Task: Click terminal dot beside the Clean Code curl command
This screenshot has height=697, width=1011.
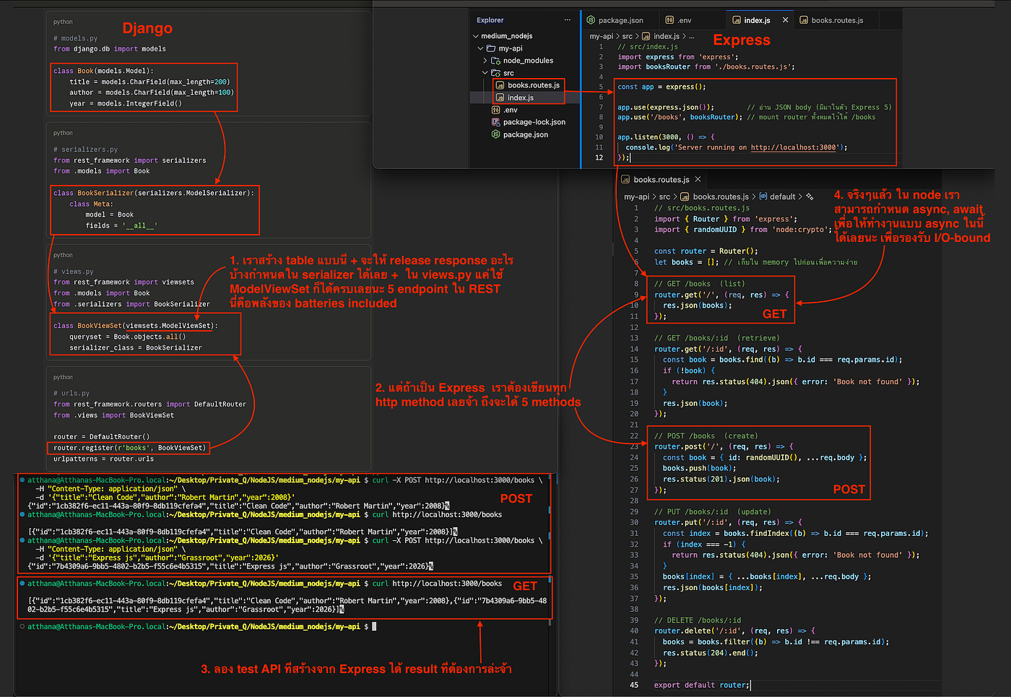Action: coord(22,480)
